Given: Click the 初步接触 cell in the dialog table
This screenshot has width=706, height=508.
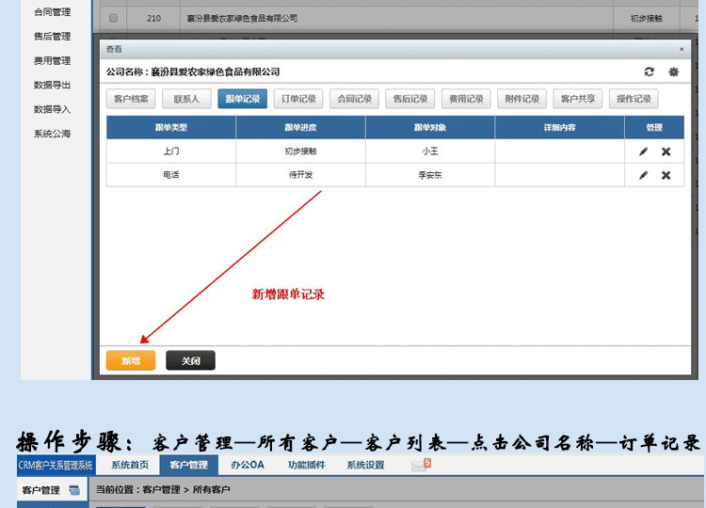Looking at the screenshot, I should [300, 151].
